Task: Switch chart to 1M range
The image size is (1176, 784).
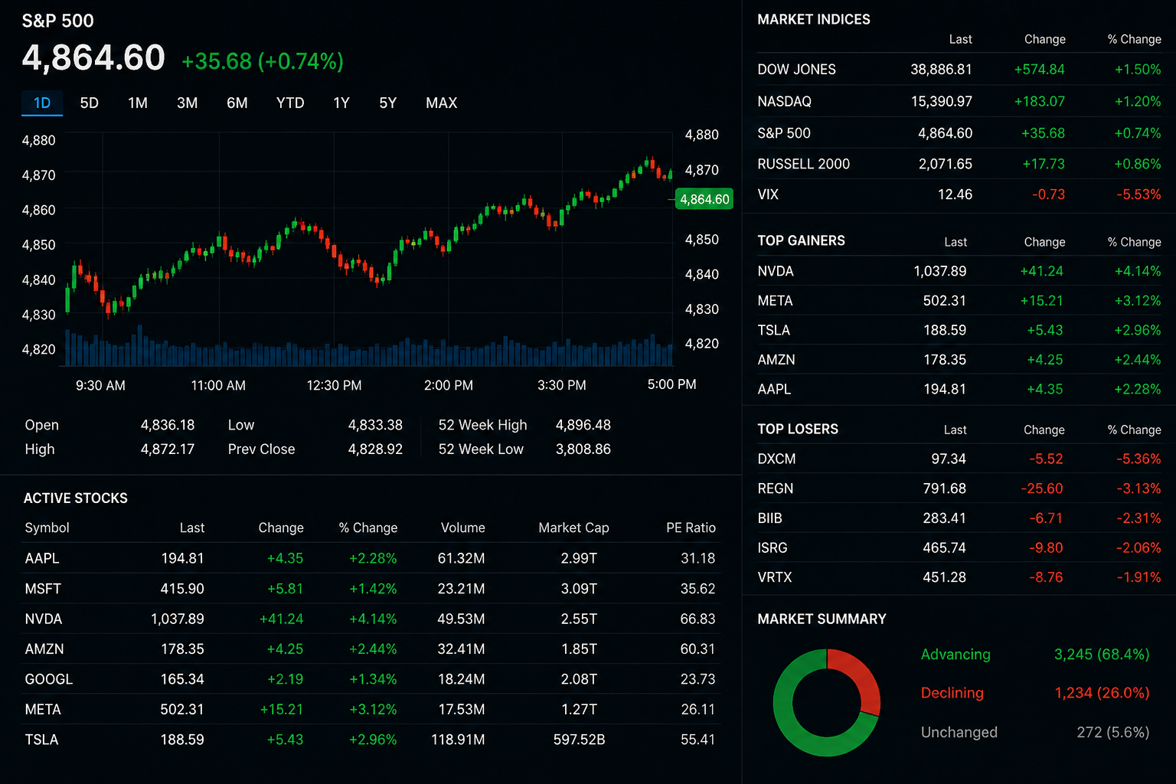Action: (138, 103)
